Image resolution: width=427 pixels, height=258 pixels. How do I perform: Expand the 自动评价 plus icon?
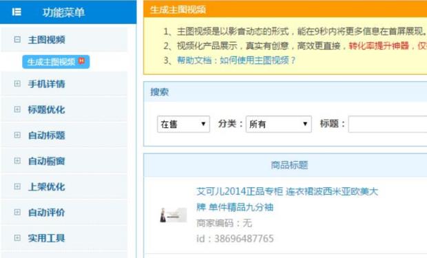click(x=17, y=212)
